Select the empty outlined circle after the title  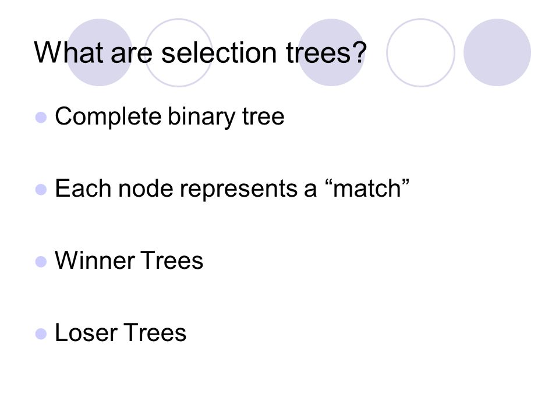[420, 52]
